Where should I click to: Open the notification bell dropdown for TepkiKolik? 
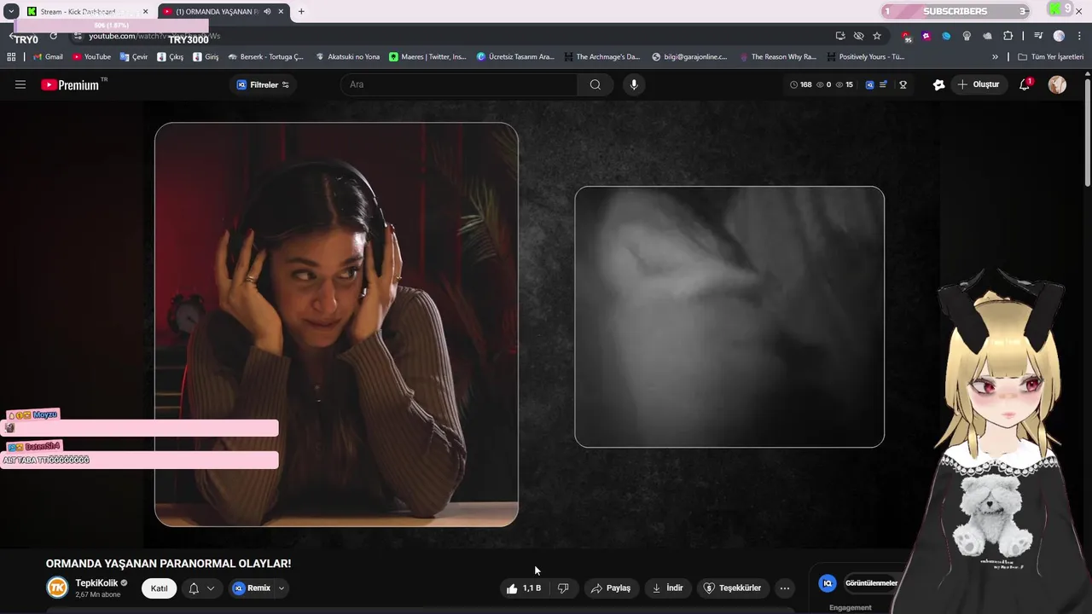coord(201,588)
